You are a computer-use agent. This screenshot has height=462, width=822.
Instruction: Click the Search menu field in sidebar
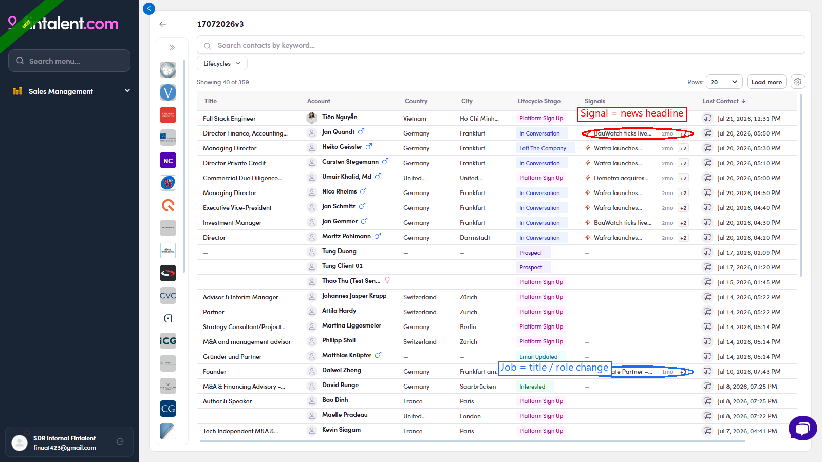pos(69,61)
